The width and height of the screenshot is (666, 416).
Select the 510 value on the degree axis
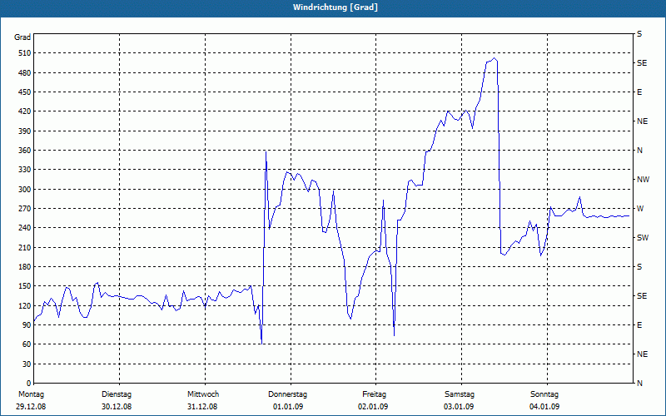[26, 53]
